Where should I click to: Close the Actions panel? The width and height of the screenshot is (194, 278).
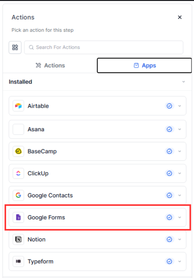tap(180, 17)
